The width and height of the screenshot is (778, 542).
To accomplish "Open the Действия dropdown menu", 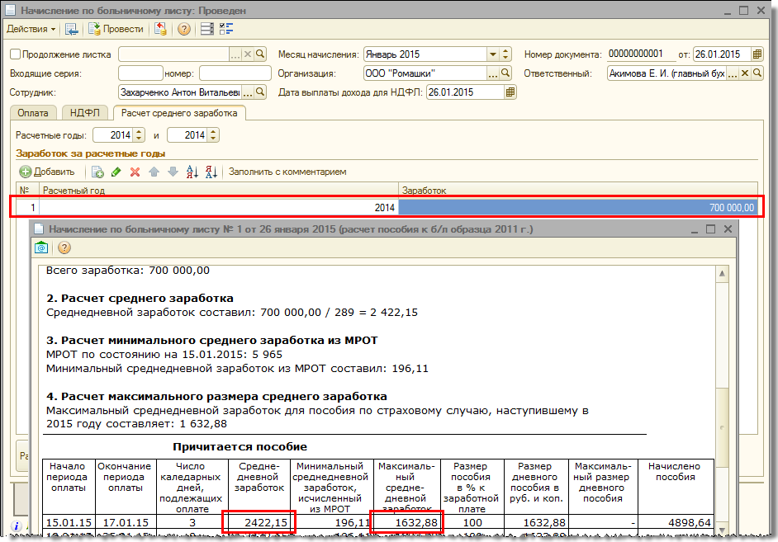I will click(x=31, y=29).
